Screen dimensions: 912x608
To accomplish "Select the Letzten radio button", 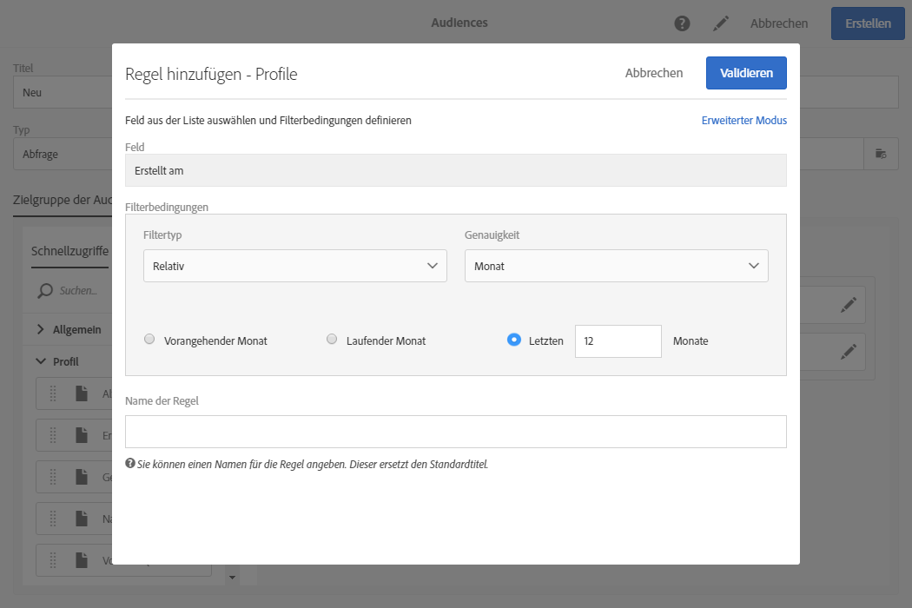I will tap(513, 340).
